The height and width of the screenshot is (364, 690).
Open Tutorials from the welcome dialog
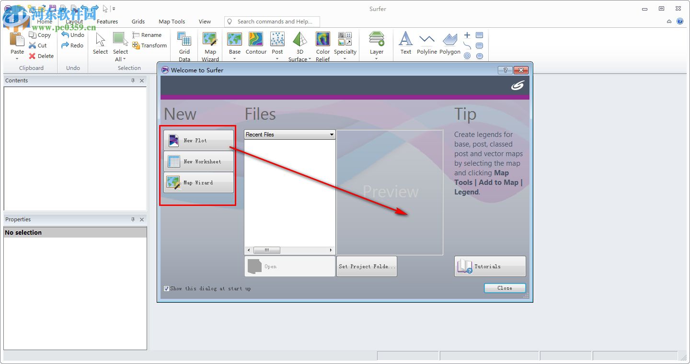(x=490, y=266)
